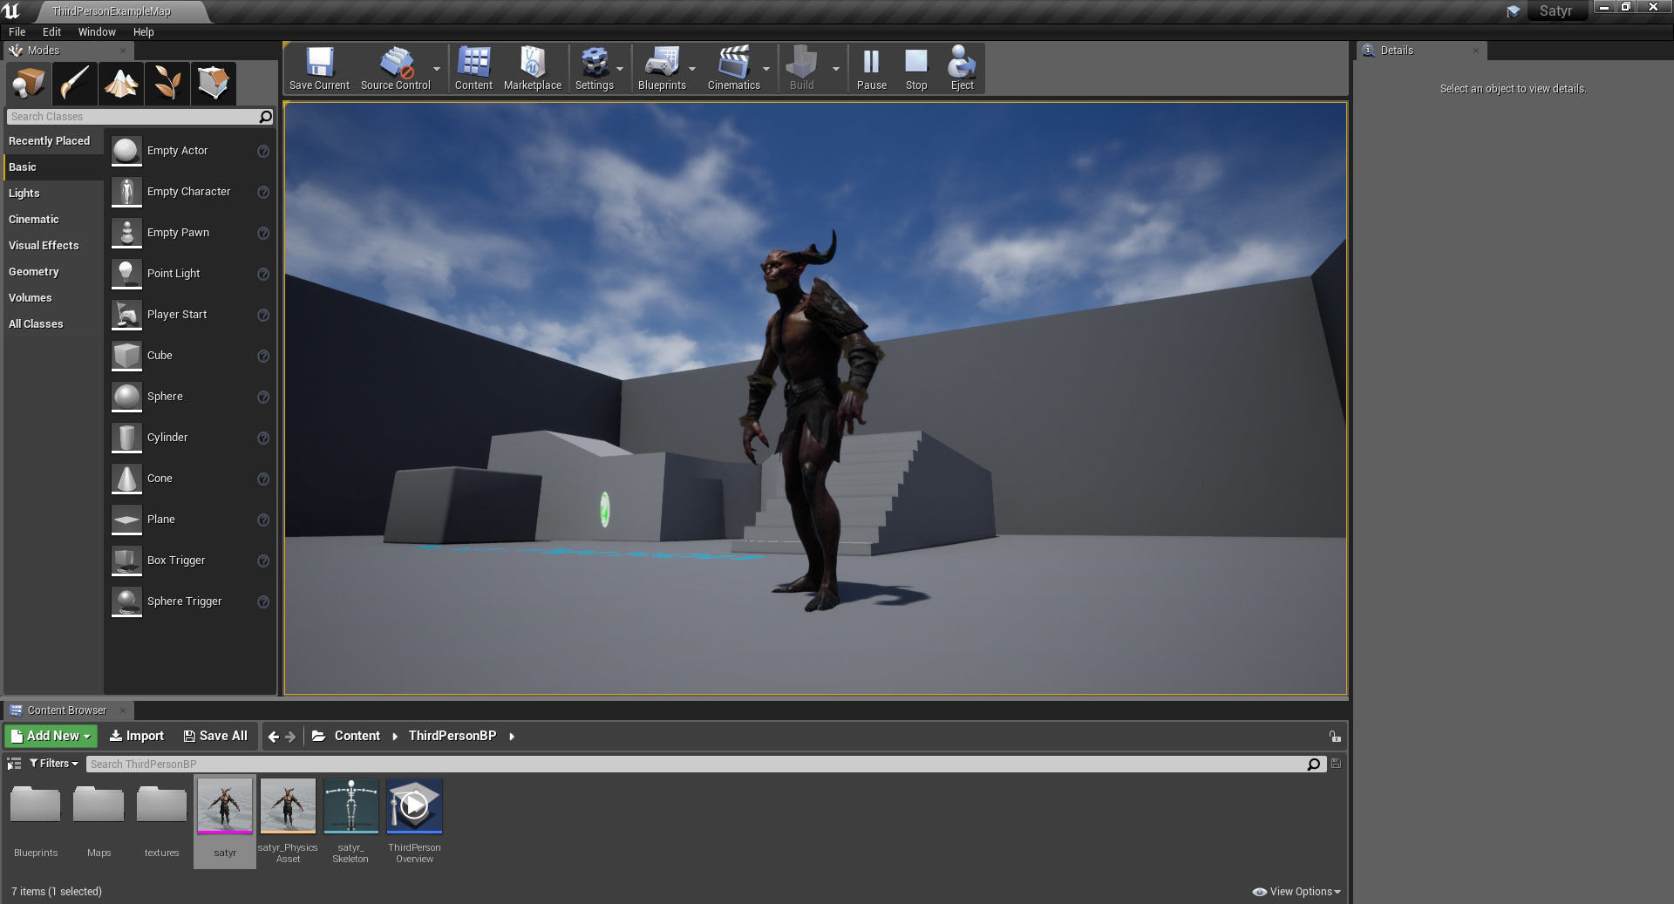Click the ThirdPersonBP breadcrumb

pyautogui.click(x=453, y=737)
